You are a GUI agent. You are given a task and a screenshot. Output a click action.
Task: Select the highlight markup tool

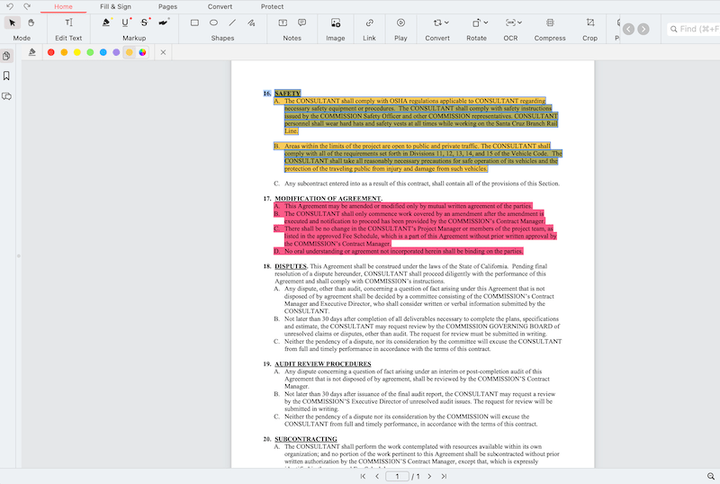pyautogui.click(x=106, y=22)
